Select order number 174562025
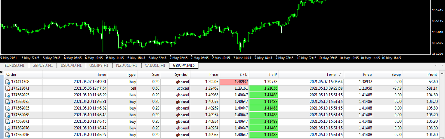 click(20, 95)
